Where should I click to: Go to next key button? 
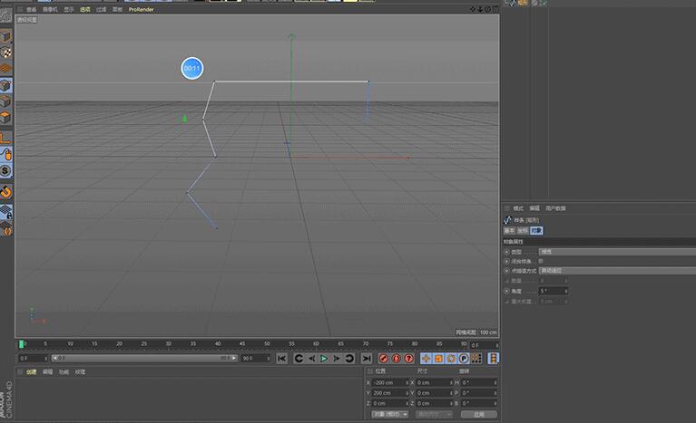click(x=349, y=359)
